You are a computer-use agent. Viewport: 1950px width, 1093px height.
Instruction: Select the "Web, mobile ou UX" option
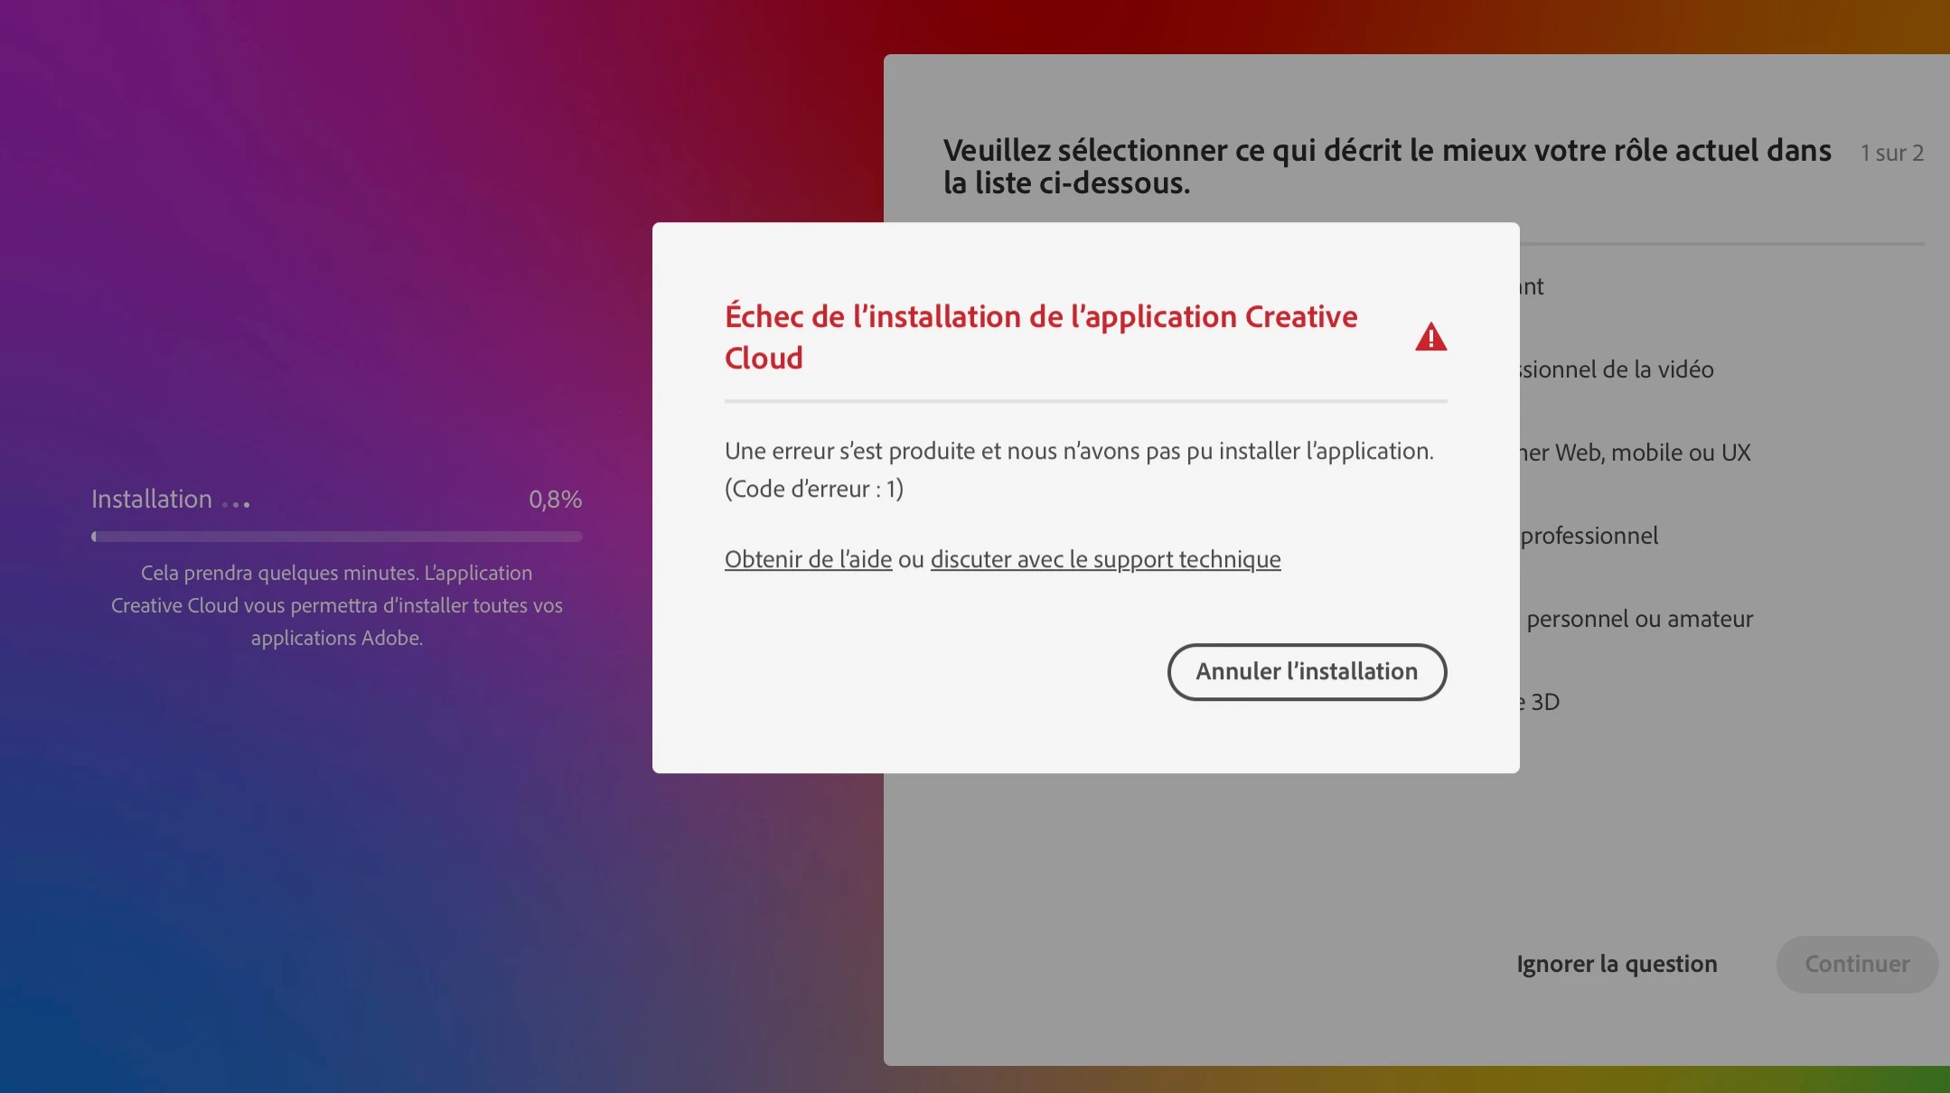coord(1636,453)
